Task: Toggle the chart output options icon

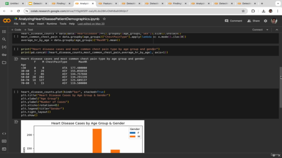Action: click(x=16, y=122)
